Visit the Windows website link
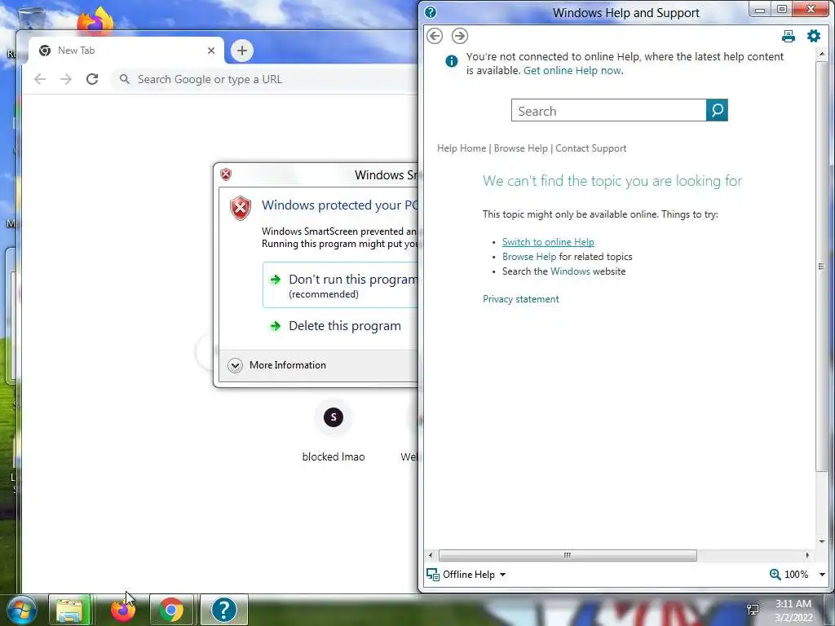The image size is (835, 626). click(x=570, y=271)
